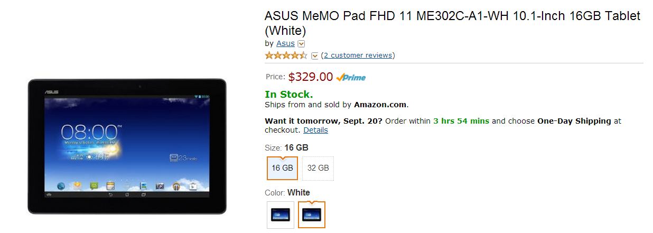Click the green messaging icon on tablet

tap(94, 186)
